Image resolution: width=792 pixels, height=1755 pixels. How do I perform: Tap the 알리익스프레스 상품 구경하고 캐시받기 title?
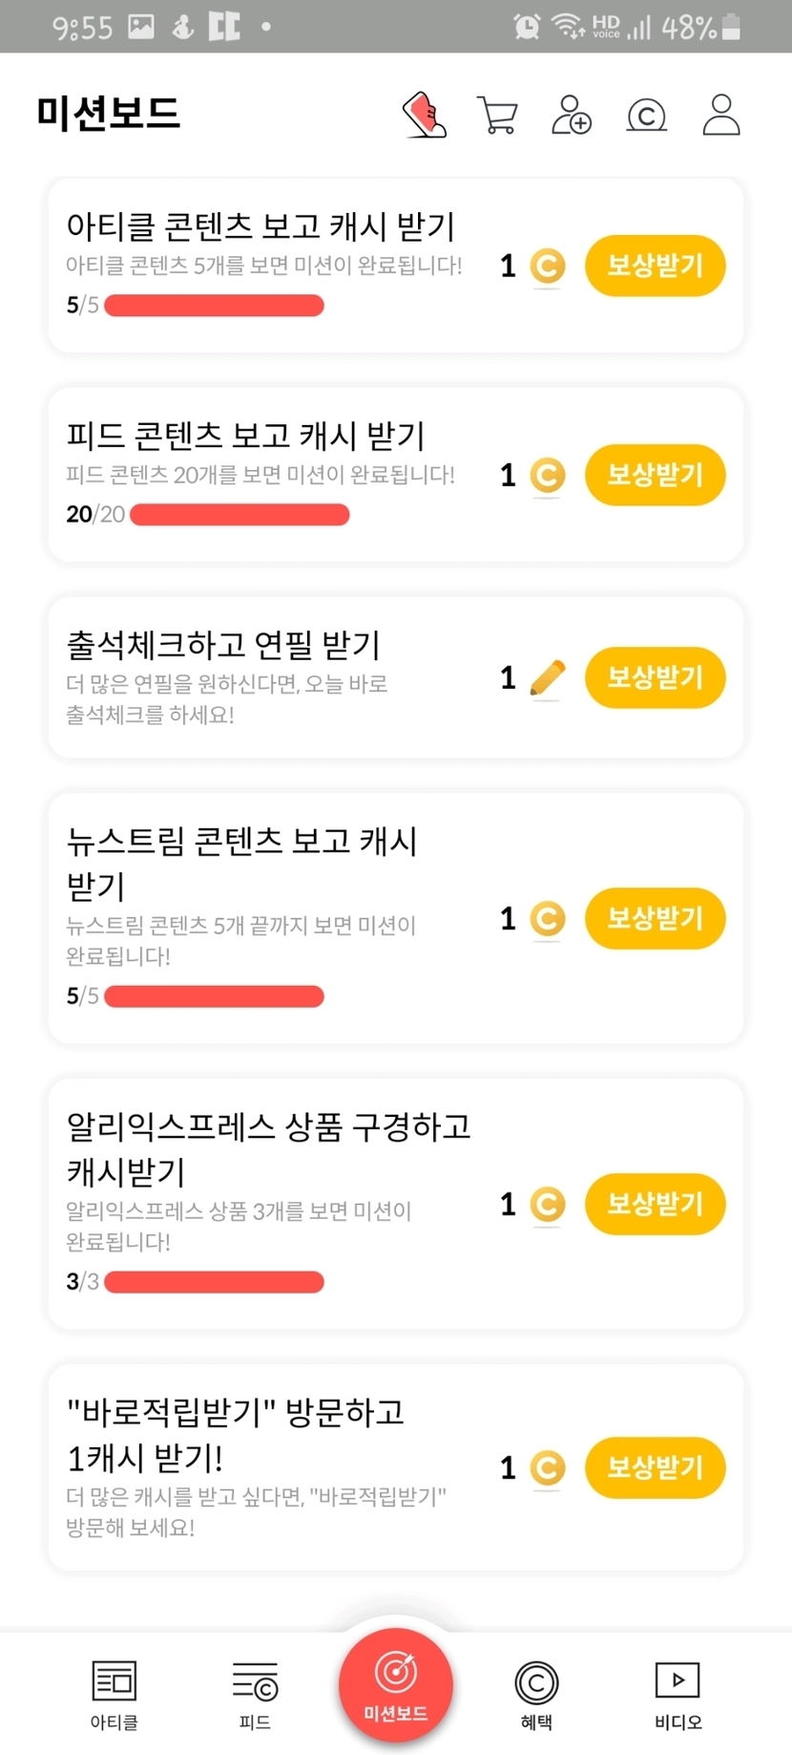(x=268, y=1148)
